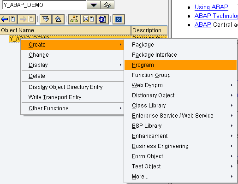The image size is (238, 184).
Task: Expand the Business Engineering submenu
Action: 180,146
